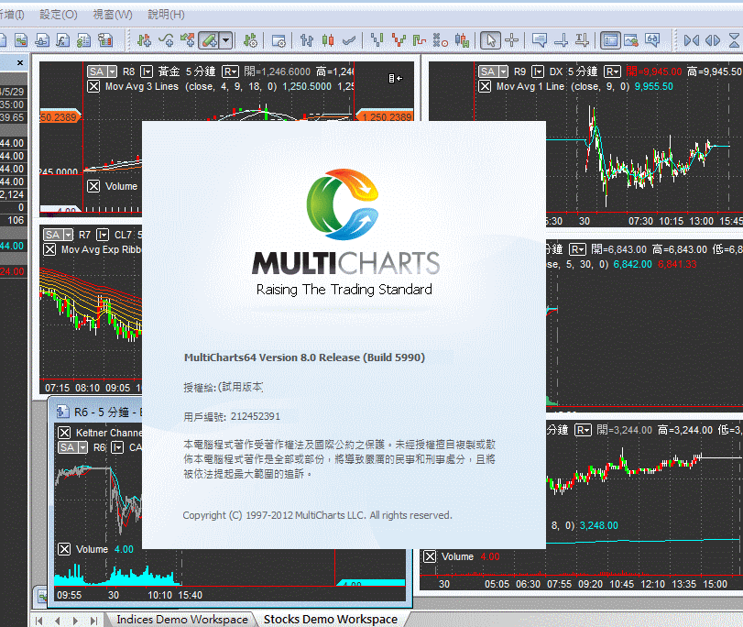Close the left side panel
This screenshot has height=627, width=743.
[x=20, y=62]
